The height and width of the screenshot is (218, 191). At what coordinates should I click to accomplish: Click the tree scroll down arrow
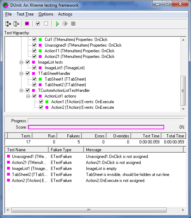183,109
